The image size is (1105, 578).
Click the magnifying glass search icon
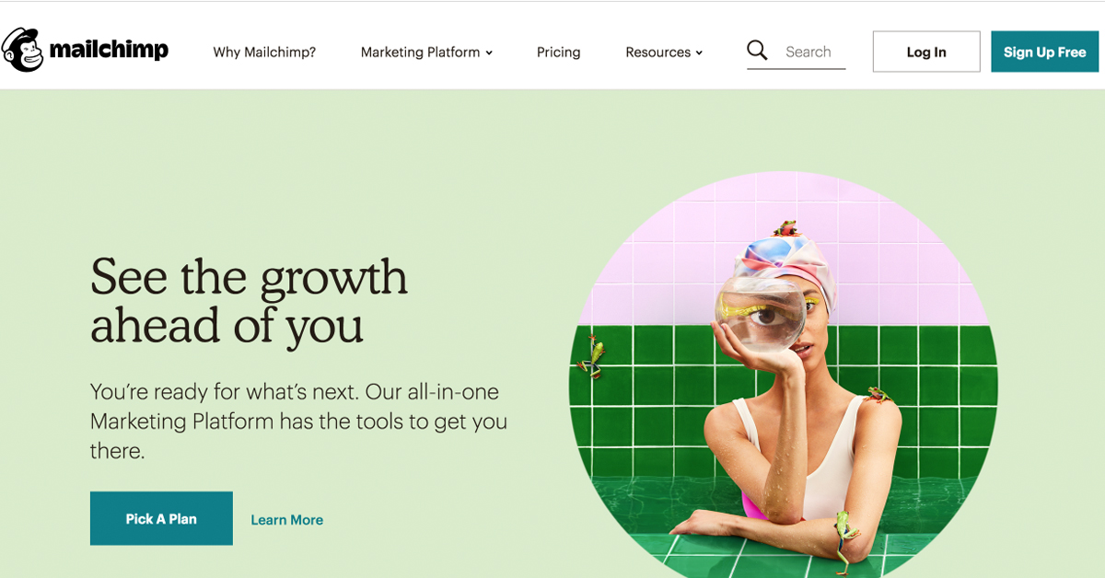[757, 51]
